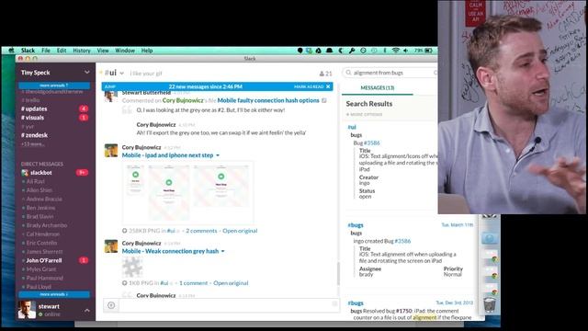Click the Bluetooth menu bar icon
Viewport: 588px width, 331px height.
384,51
